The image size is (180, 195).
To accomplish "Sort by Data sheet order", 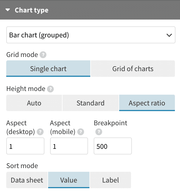I will point(27,180).
